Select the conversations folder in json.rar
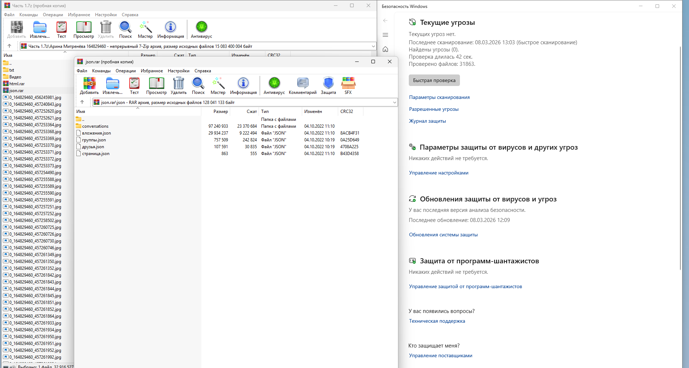The height and width of the screenshot is (368, 689). pos(95,126)
